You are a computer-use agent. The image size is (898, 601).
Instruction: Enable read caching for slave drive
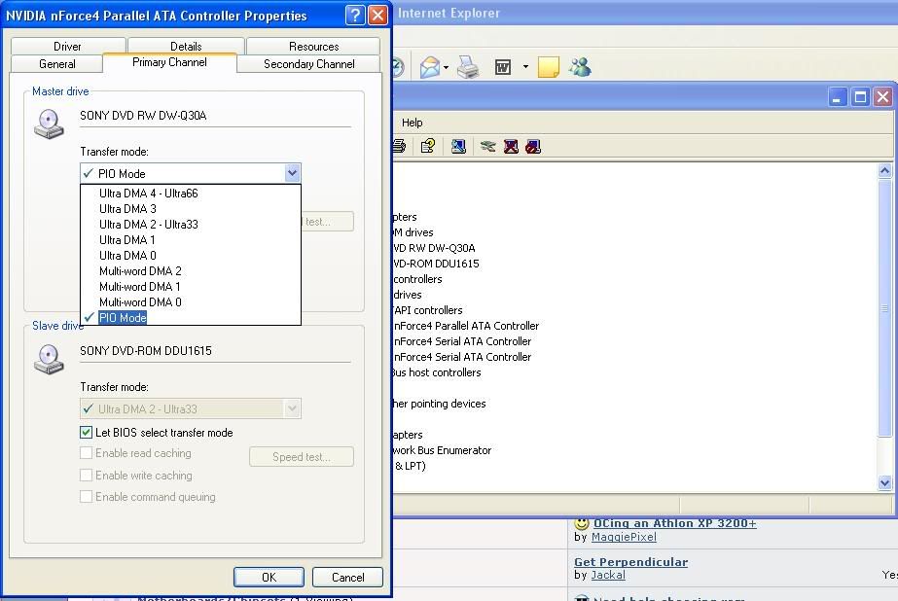[86, 453]
